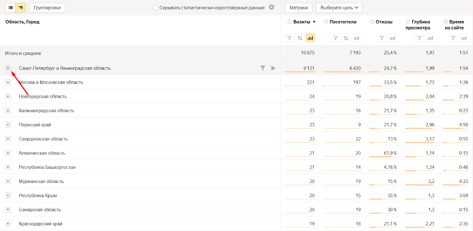Screen dimensions: 473x231
Task: Toggle percent display under Визиты
Action: click(x=300, y=38)
